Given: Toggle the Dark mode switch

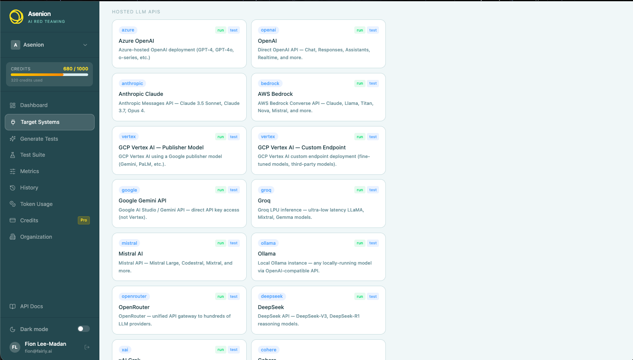Looking at the screenshot, I should click(x=83, y=329).
